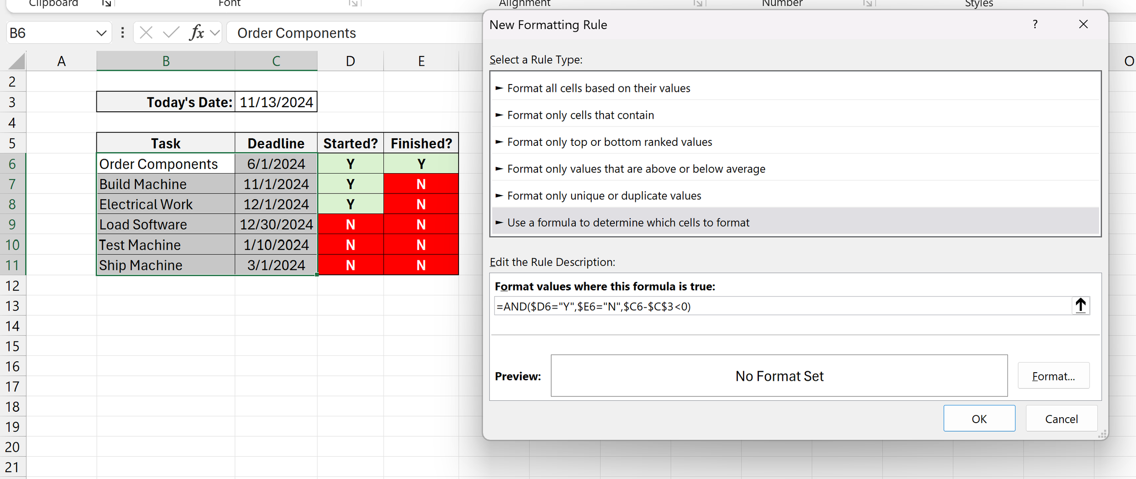Select the cell showing Today's Date 11/13/2024
This screenshot has width=1136, height=479.
pos(276,102)
